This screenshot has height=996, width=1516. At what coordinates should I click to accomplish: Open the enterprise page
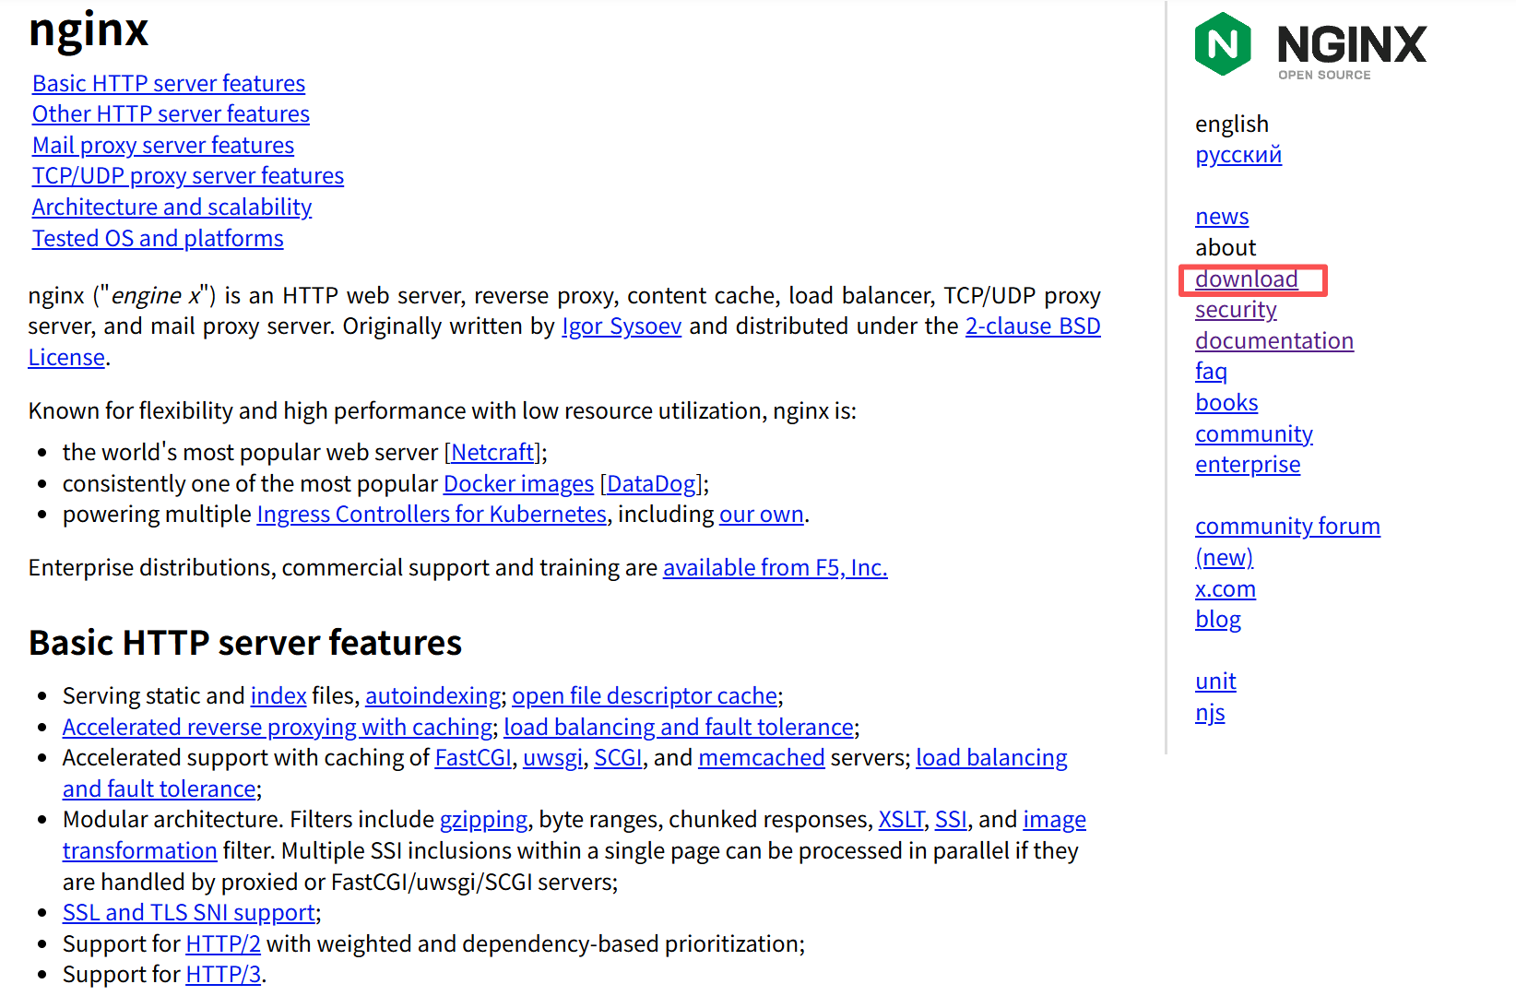tap(1248, 465)
